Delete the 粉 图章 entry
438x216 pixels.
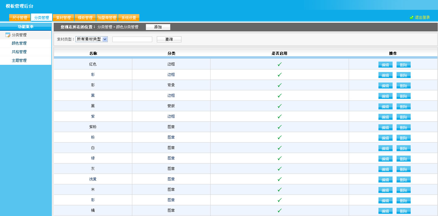point(404,138)
